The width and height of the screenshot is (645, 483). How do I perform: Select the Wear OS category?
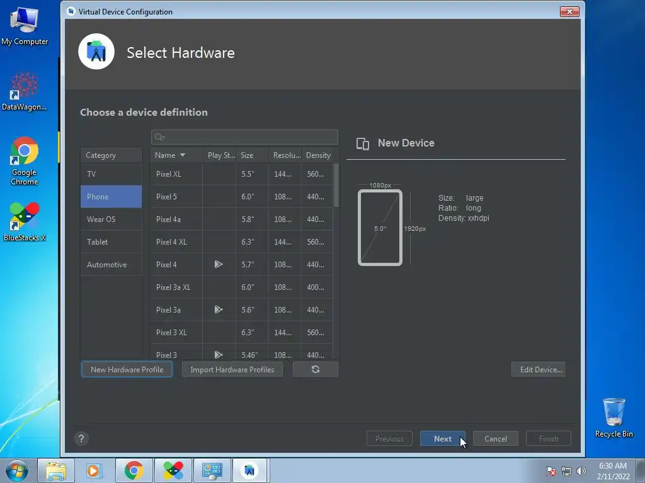[111, 219]
